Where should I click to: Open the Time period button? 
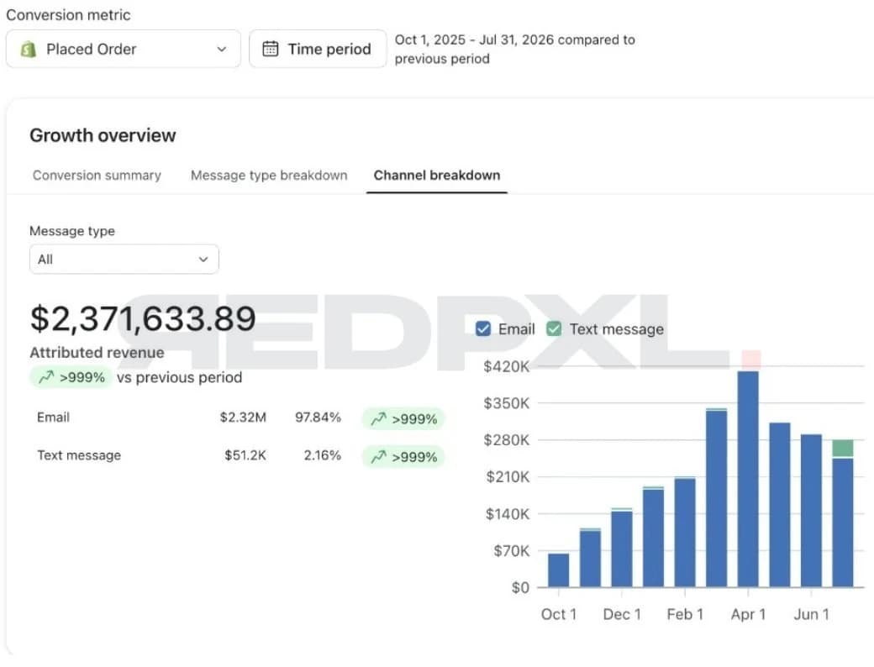coord(318,49)
